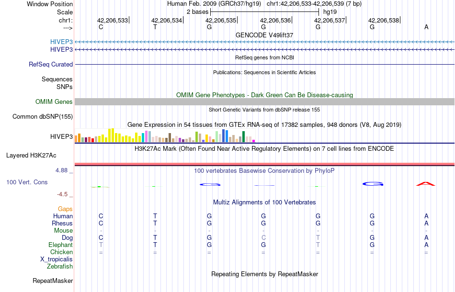
Task: Click the Common dbSNP(155) track label
Action: point(42,117)
